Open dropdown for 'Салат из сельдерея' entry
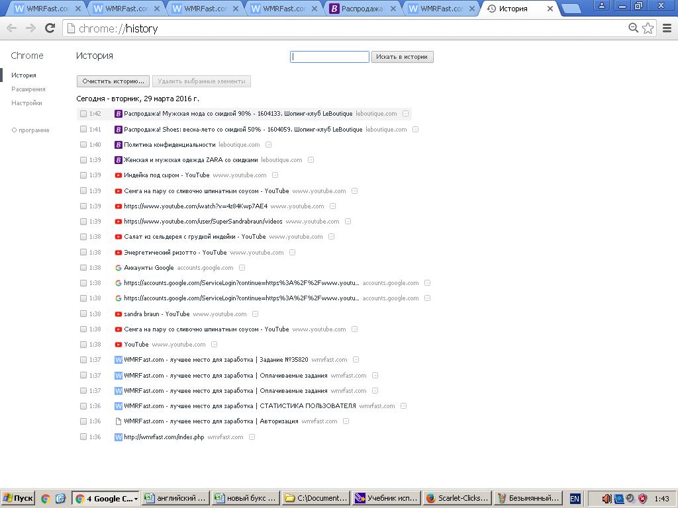This screenshot has height=508, width=678. pyautogui.click(x=332, y=237)
